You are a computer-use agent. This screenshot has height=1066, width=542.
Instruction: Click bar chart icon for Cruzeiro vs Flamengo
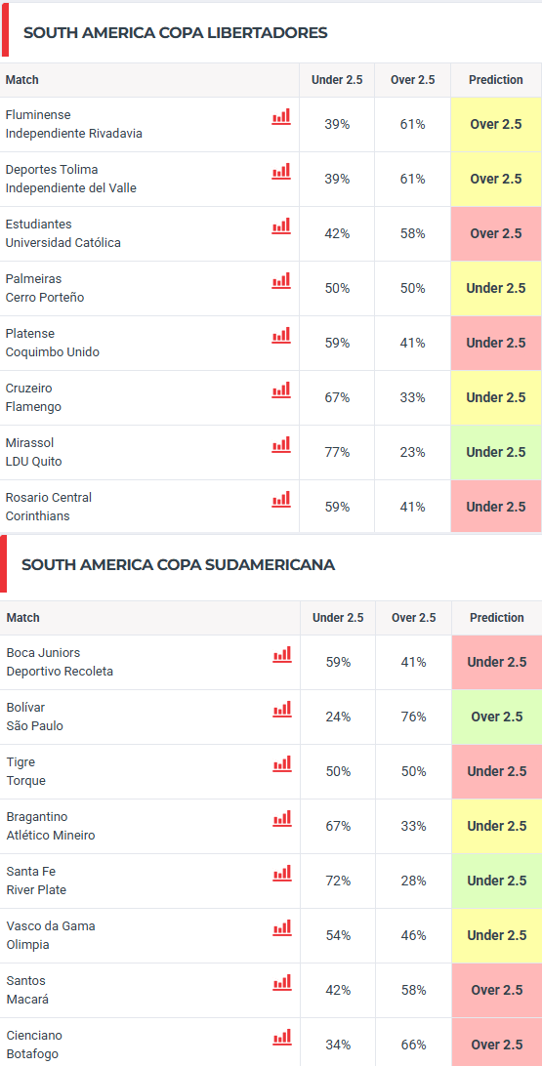(281, 389)
